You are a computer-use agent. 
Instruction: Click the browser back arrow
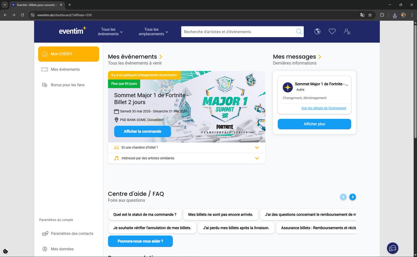point(5,15)
